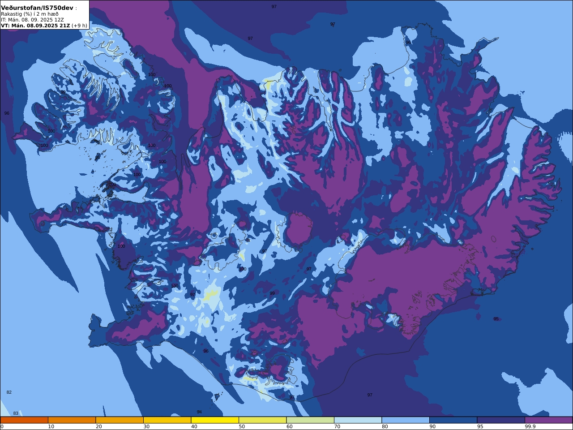Click the 70–80 pale blue legend swatch

[x=358, y=420]
